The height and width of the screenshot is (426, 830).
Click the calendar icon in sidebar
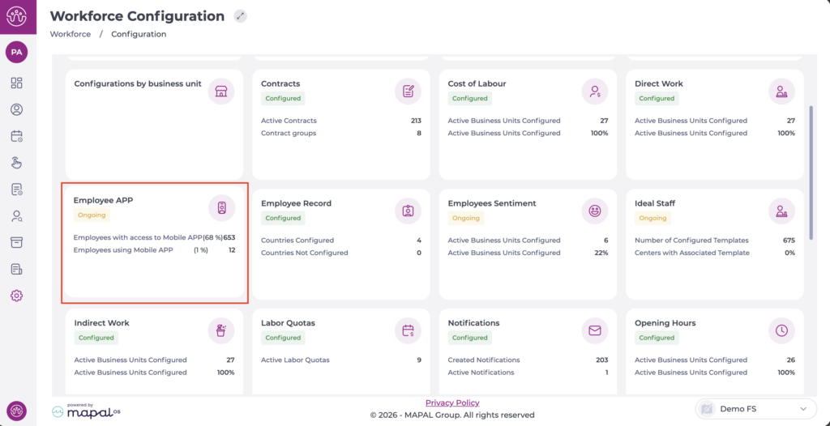[16, 136]
